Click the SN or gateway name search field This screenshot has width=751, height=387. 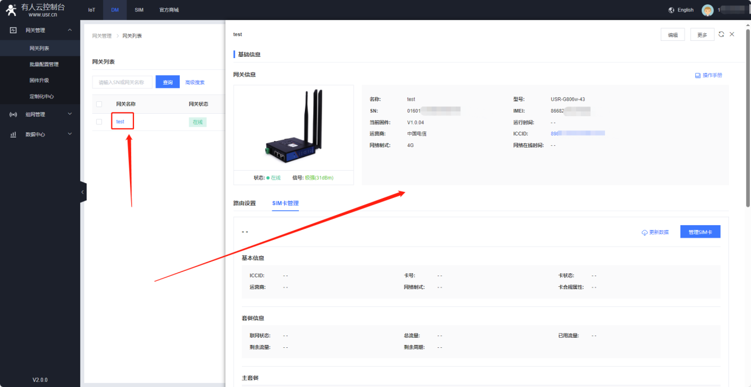tap(122, 82)
